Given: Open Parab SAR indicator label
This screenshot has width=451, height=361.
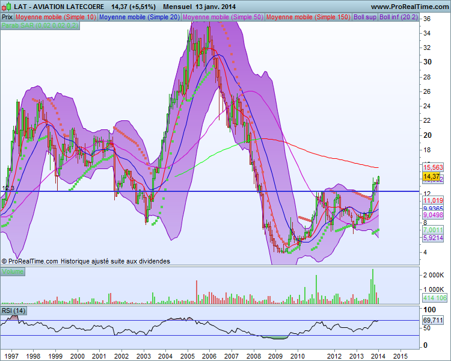Looking at the screenshot, I should pyautogui.click(x=40, y=25).
